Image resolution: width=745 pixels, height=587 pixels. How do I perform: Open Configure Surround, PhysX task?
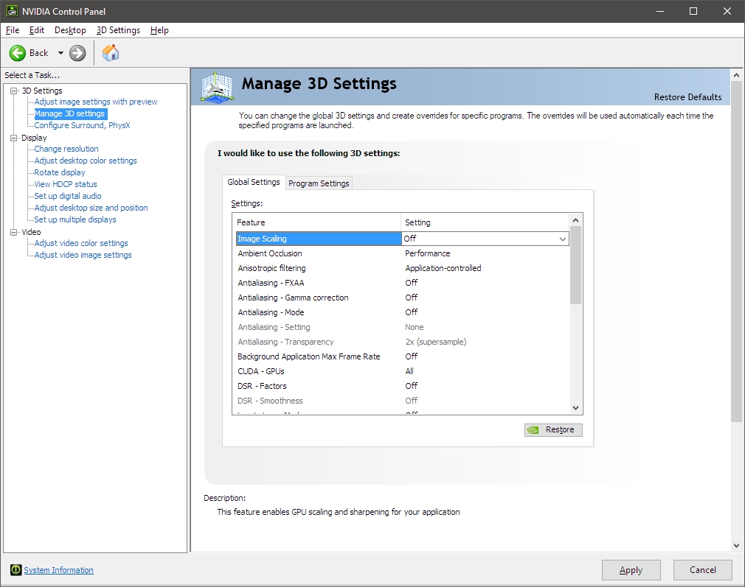(x=82, y=126)
